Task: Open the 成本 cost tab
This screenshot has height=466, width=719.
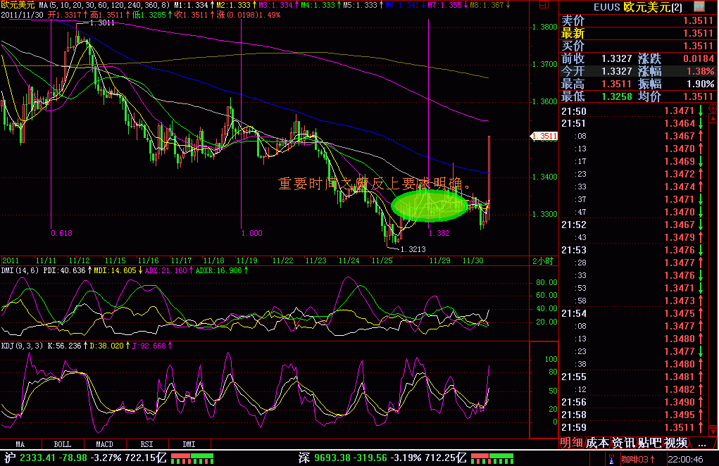Action: pyautogui.click(x=597, y=443)
